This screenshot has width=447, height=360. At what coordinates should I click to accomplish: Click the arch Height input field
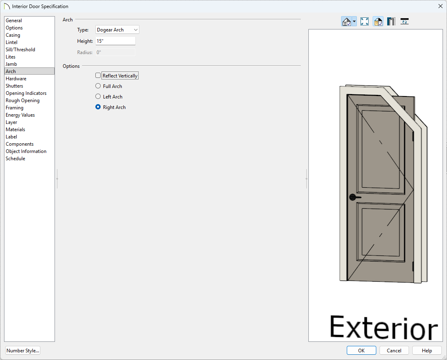(x=115, y=41)
